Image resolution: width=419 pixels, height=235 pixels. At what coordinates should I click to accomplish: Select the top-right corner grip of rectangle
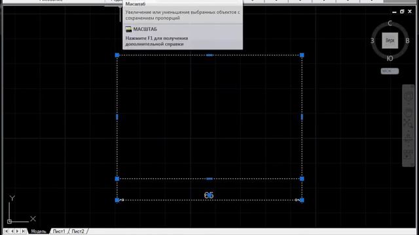tap(302, 55)
